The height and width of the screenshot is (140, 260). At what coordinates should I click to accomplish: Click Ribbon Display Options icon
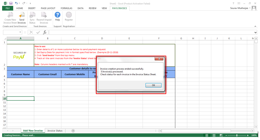coord(239,3)
